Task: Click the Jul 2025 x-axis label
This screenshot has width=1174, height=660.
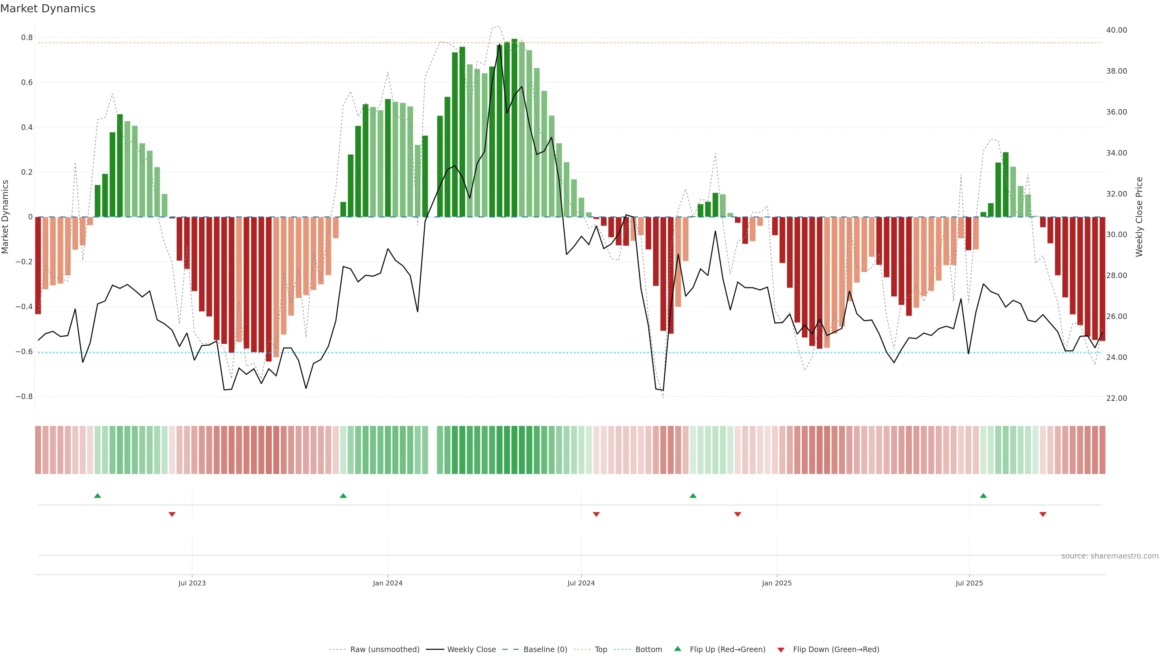Action: (x=969, y=583)
